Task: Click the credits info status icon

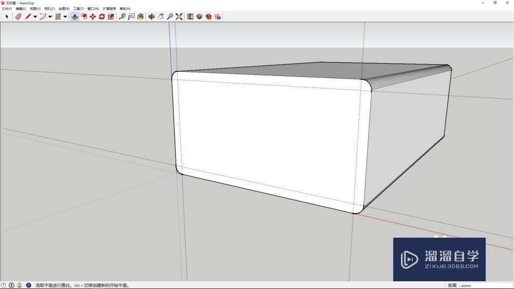Action: click(x=11, y=285)
